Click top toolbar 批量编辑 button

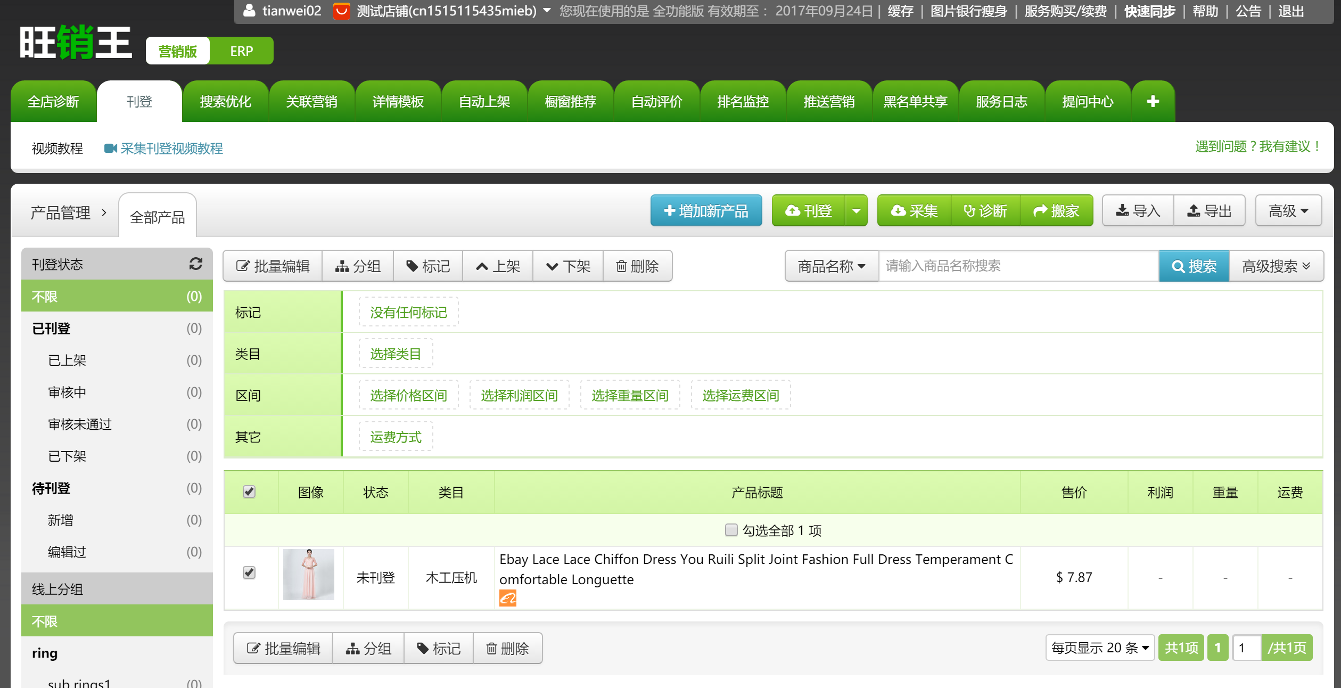point(273,266)
